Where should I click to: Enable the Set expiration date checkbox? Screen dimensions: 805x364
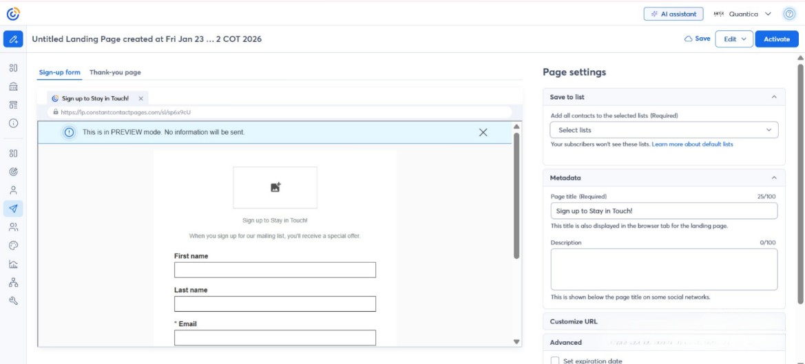click(555, 361)
